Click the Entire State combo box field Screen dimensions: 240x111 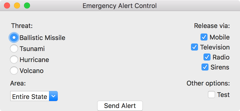[34, 96]
